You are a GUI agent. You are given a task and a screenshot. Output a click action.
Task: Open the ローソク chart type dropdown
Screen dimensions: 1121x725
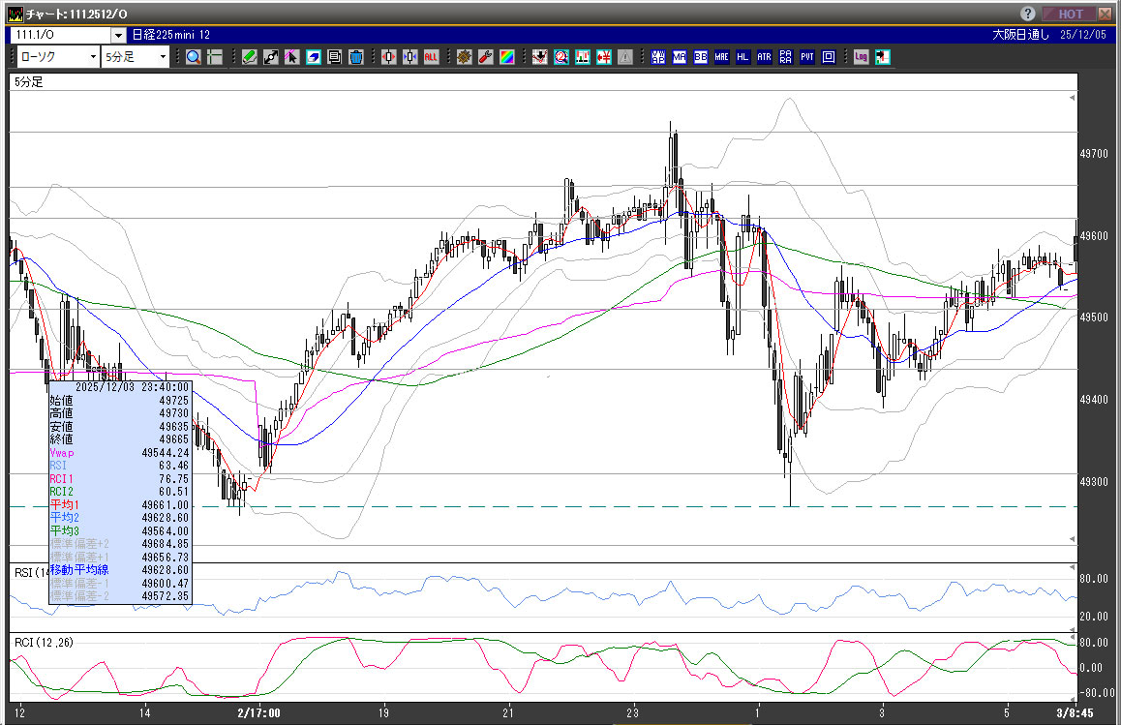[92, 57]
